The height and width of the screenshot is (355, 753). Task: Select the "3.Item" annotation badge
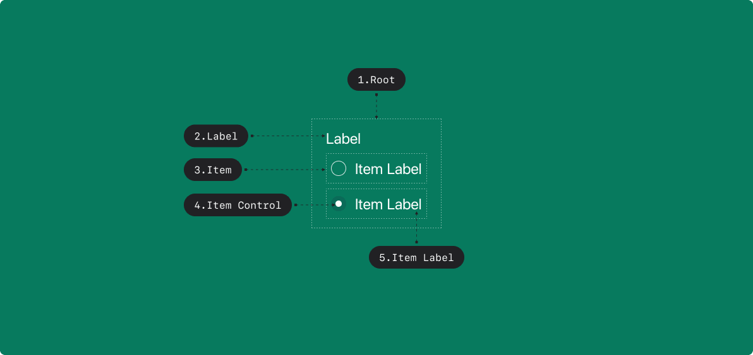tap(213, 170)
